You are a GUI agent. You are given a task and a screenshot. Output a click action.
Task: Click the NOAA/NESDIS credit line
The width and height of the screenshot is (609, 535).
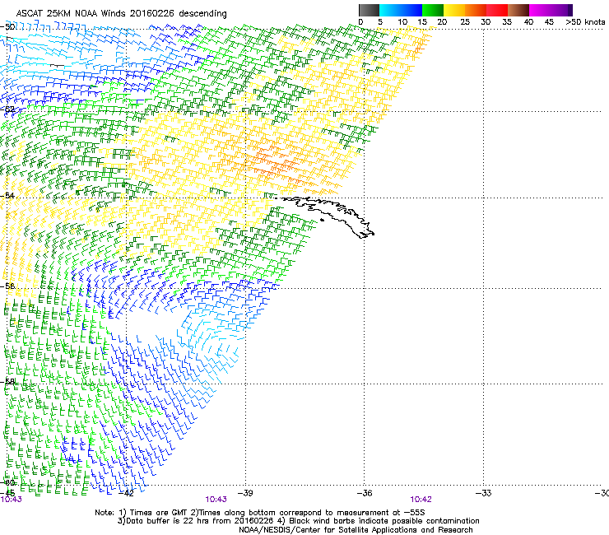point(356,530)
